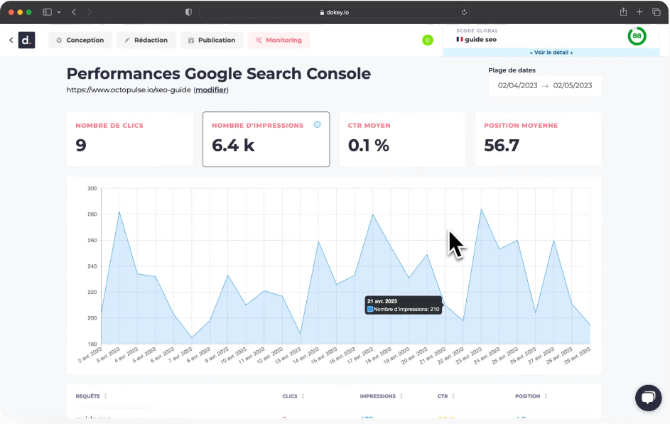Click the 'modifier' link under the page title
This screenshot has height=424, width=670.
(211, 89)
